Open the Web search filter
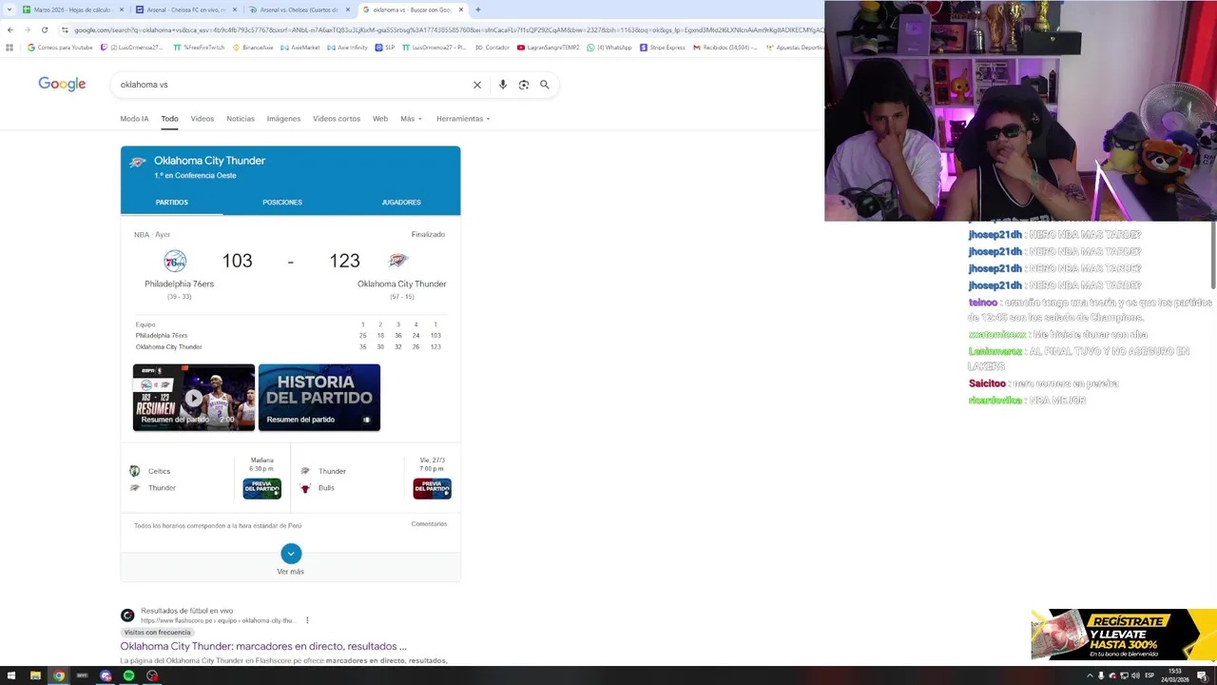The height and width of the screenshot is (685, 1217). pyautogui.click(x=380, y=119)
